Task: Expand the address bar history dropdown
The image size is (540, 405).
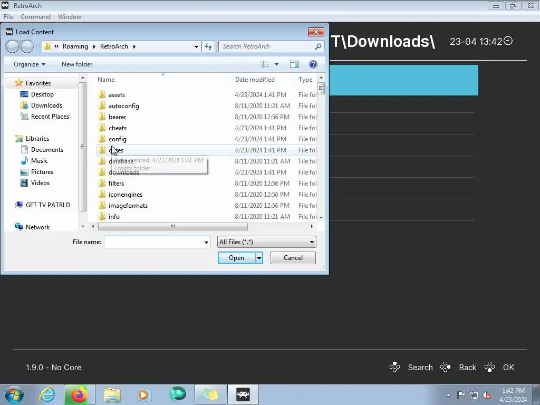Action: [196, 46]
